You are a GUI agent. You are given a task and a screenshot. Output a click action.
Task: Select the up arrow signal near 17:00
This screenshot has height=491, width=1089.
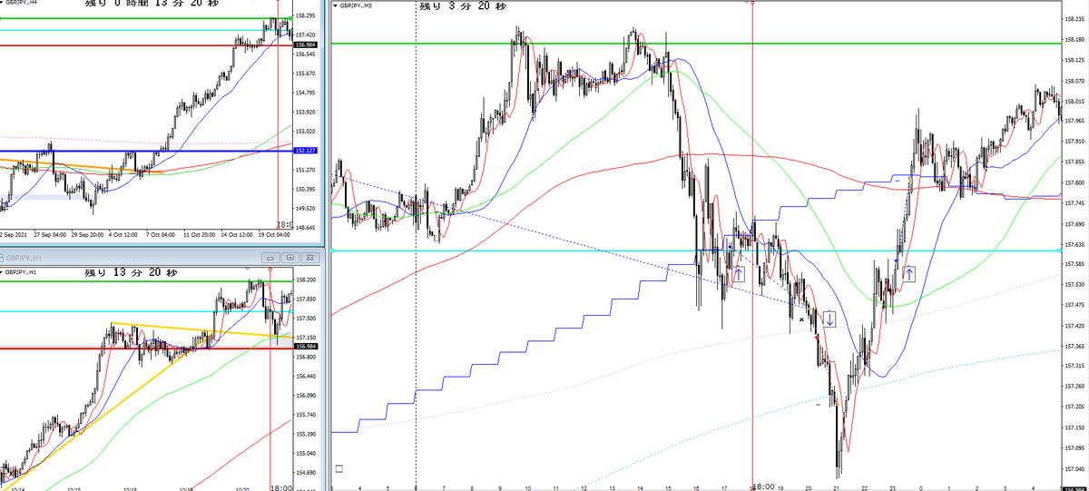tap(739, 272)
